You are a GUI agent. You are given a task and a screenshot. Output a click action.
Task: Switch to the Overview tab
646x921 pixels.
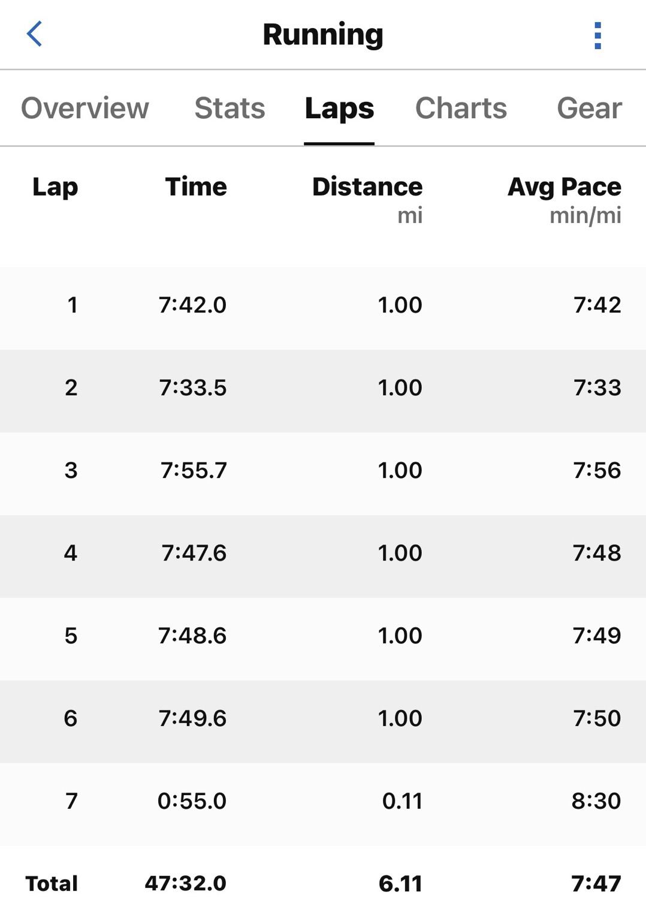84,109
